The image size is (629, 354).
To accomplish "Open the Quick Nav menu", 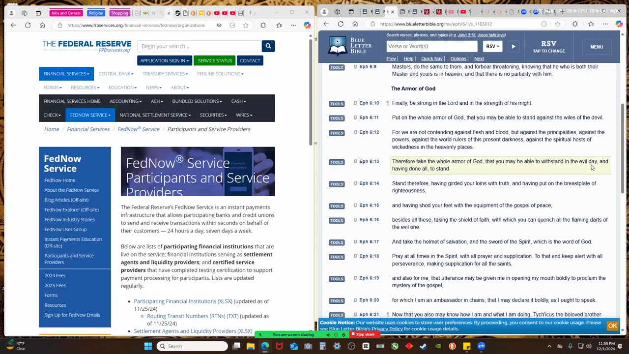I will pos(432,59).
